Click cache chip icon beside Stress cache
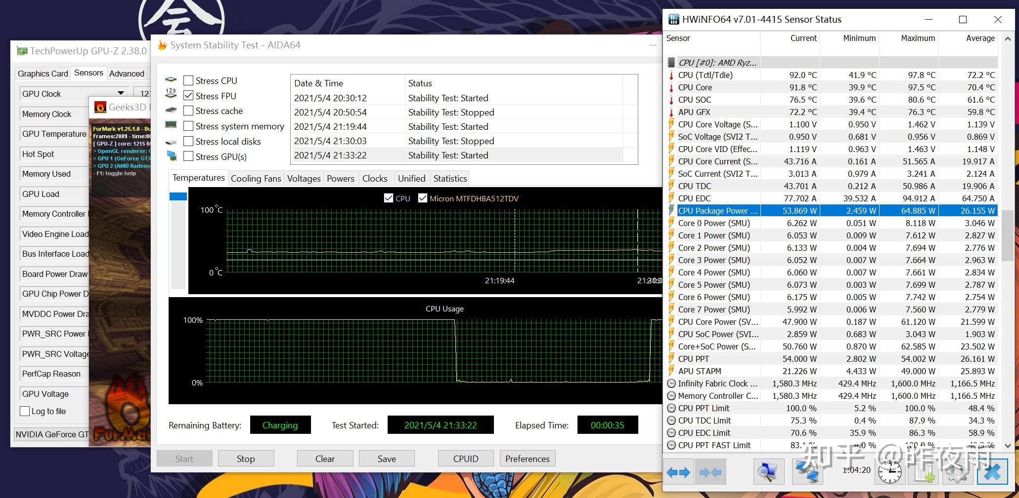The height and width of the screenshot is (498, 1019). coord(171,111)
